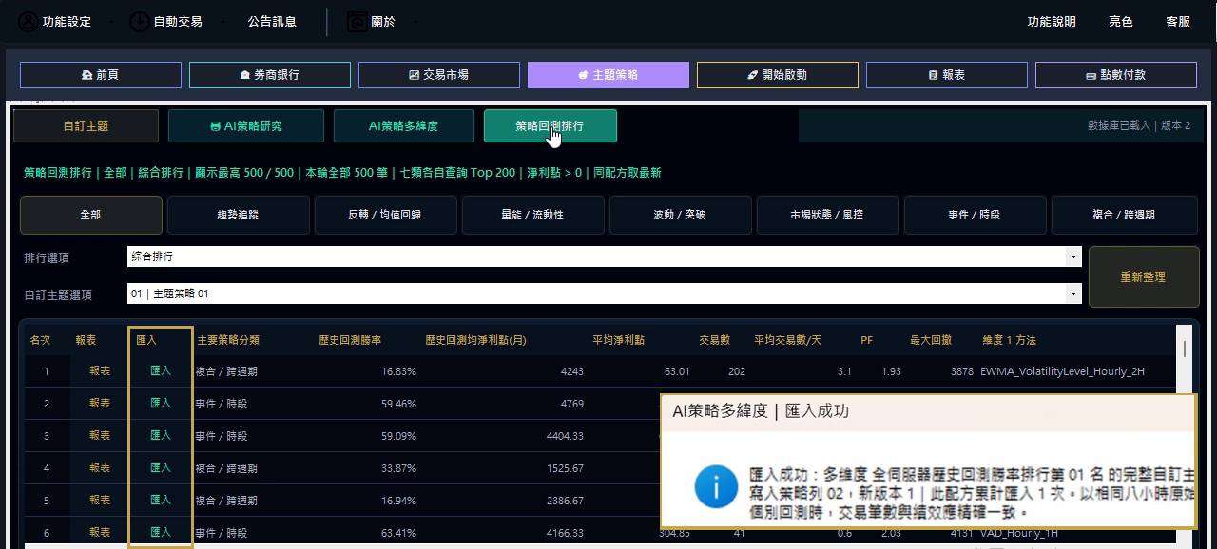
Task: Click the 功能設定 user icon
Action: coord(29,21)
